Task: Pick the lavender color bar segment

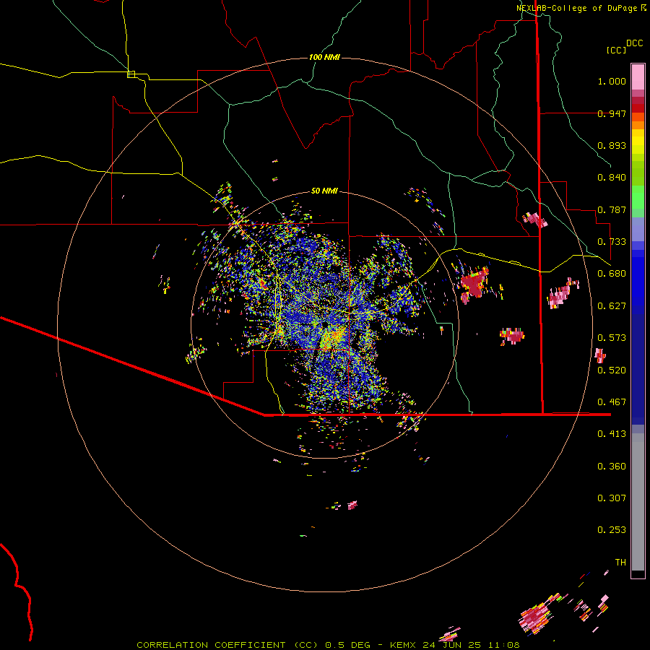Action: coord(638,229)
